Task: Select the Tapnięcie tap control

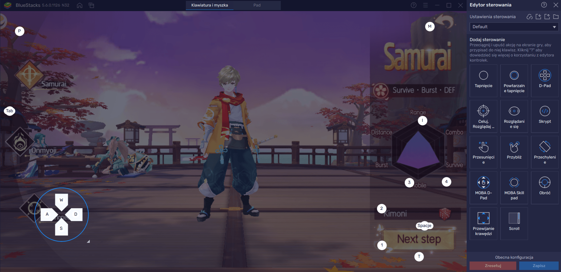Action: [483, 81]
